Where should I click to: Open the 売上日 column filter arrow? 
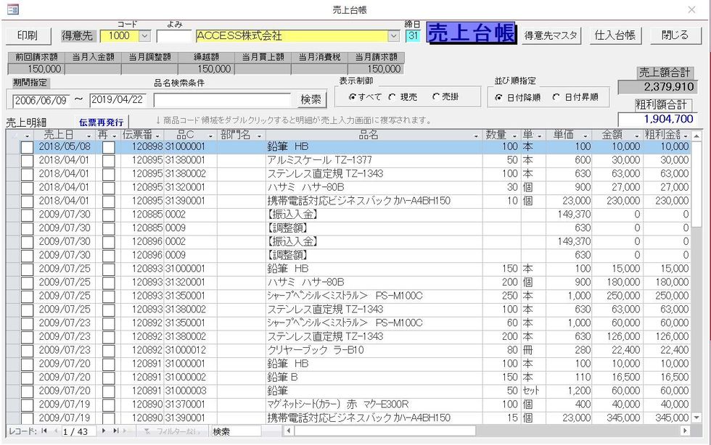click(x=89, y=136)
